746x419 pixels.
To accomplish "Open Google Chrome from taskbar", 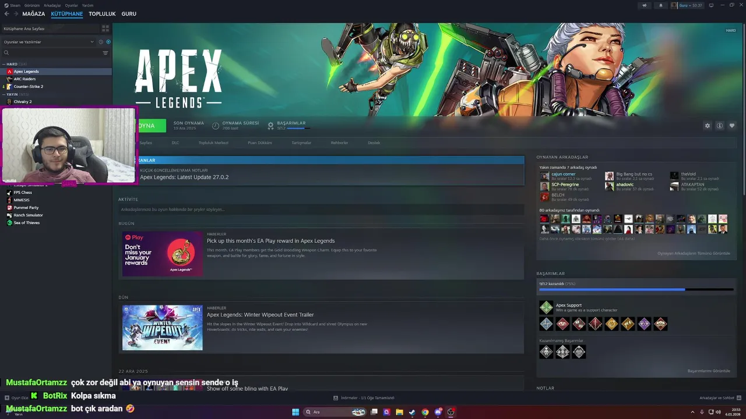I will point(425,412).
